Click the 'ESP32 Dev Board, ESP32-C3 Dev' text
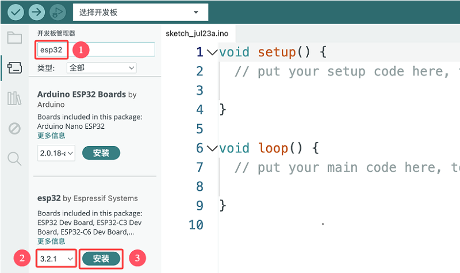Viewport: 460px width, 273px height. 90,222
